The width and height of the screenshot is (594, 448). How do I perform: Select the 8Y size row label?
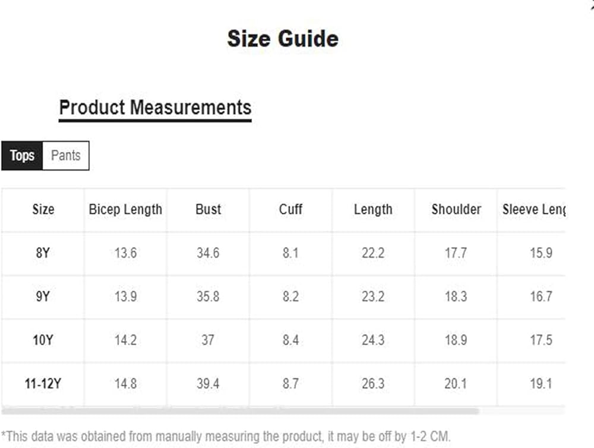(43, 253)
